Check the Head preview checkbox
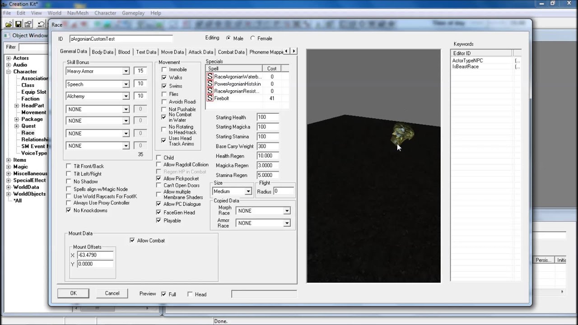 (190, 294)
